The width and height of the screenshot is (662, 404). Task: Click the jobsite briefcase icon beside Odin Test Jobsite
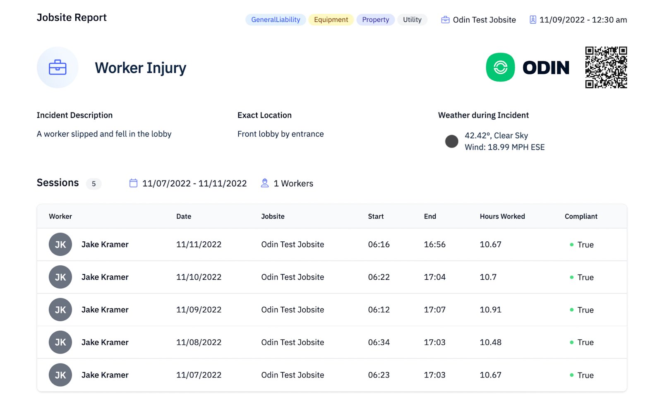pos(445,20)
